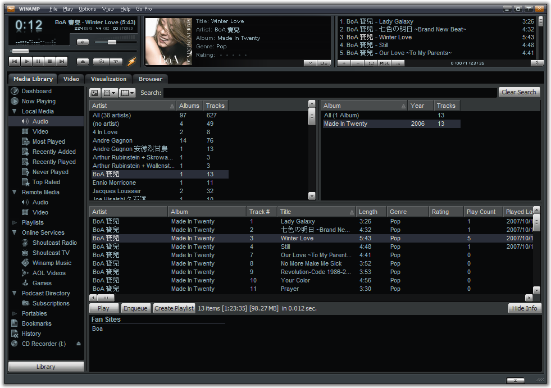Click the Go Pro menu item
This screenshot has width=551, height=388.
pos(144,9)
